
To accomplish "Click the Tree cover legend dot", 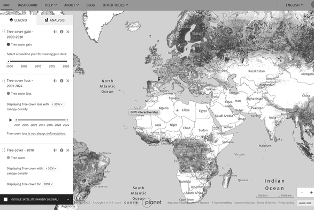I will tap(8, 157).
